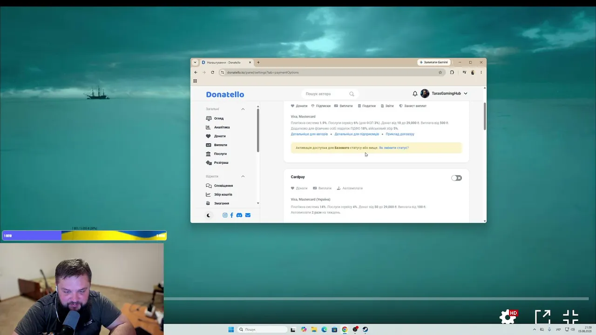Reload the Donatello page
The width and height of the screenshot is (596, 335).
tap(212, 72)
